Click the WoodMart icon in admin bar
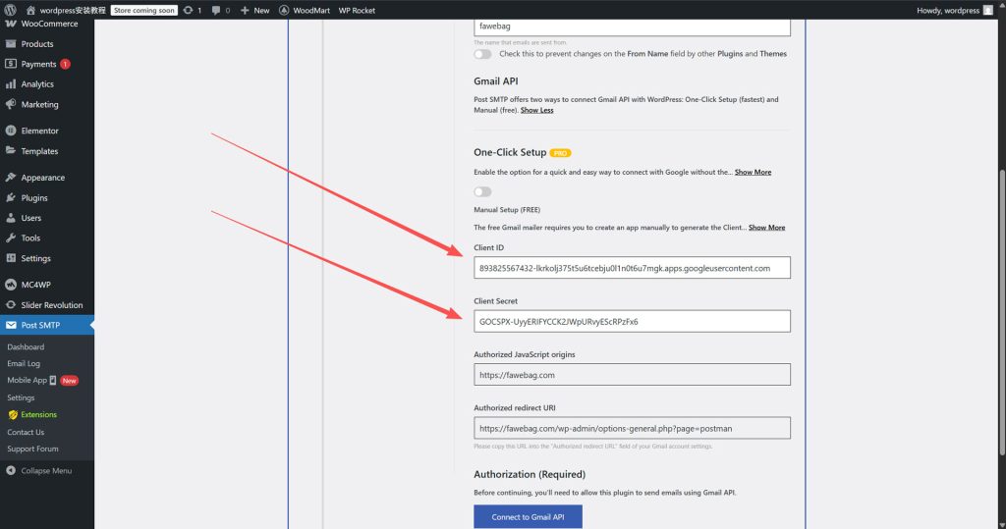Screen dimensions: 1006x529 284,10
